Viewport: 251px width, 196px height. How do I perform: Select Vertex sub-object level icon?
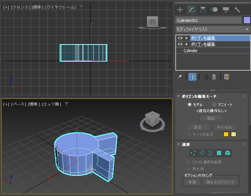(x=193, y=153)
